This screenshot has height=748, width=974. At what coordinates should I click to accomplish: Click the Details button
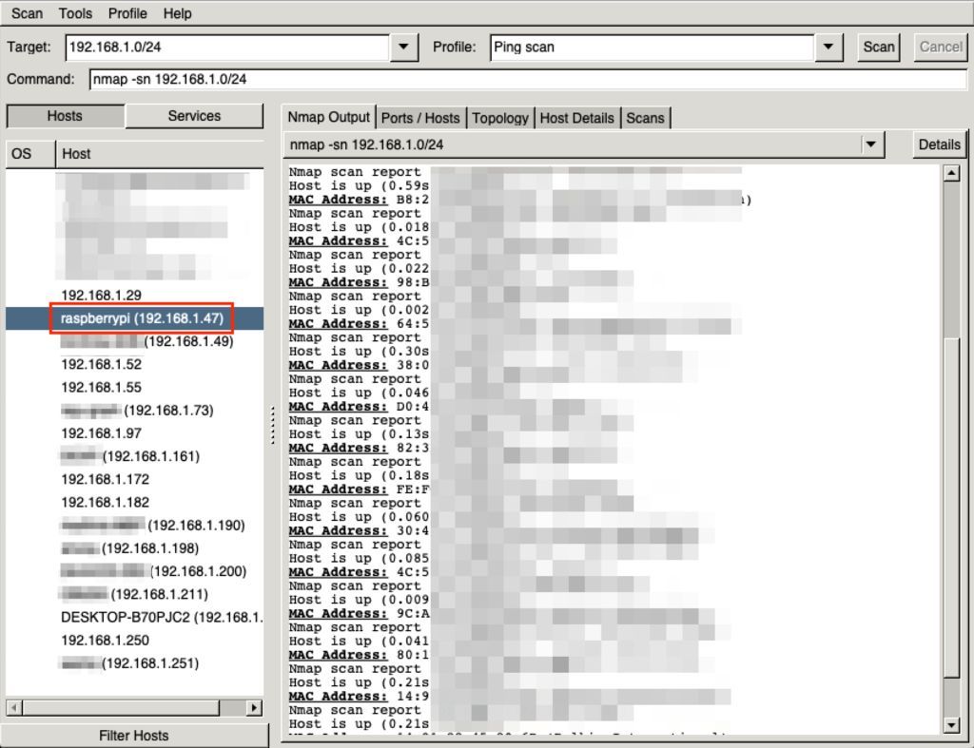(939, 144)
